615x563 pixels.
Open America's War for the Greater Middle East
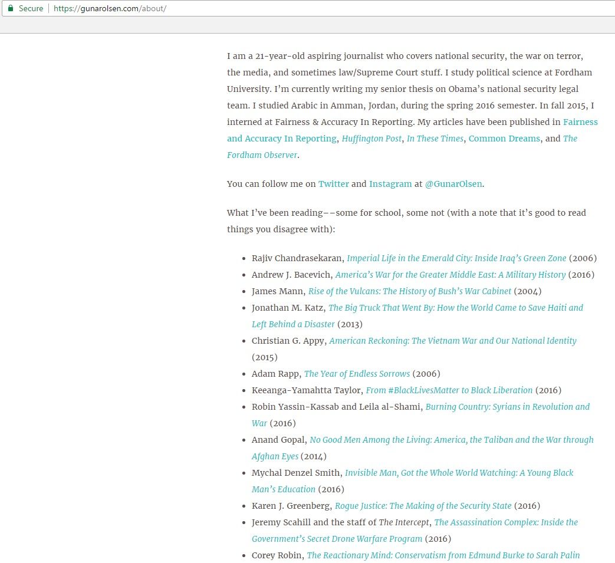[450, 275]
